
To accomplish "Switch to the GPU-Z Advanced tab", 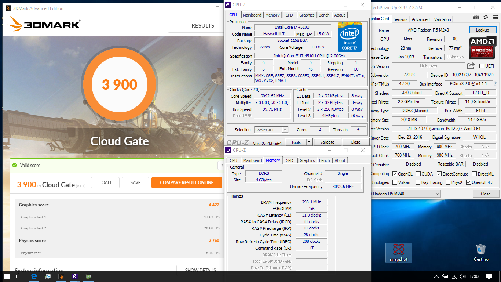I will 420,19.
